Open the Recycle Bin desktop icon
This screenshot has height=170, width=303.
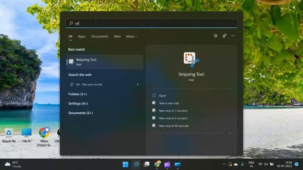coord(9,135)
